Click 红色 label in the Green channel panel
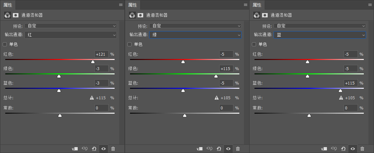 click(133, 54)
